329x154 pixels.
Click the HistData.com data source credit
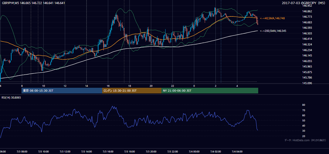[305, 140]
